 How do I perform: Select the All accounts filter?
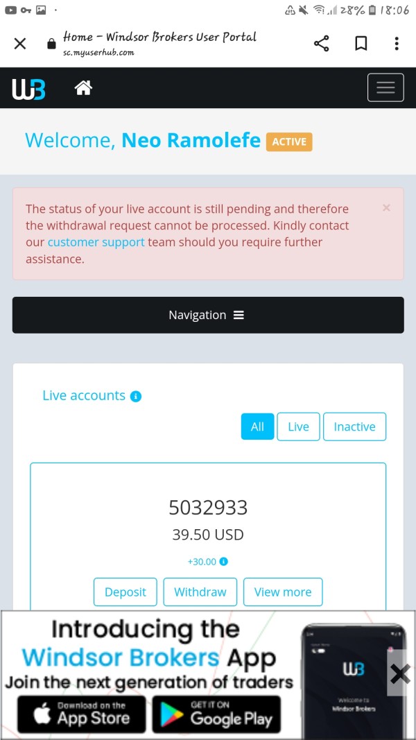[x=257, y=427]
